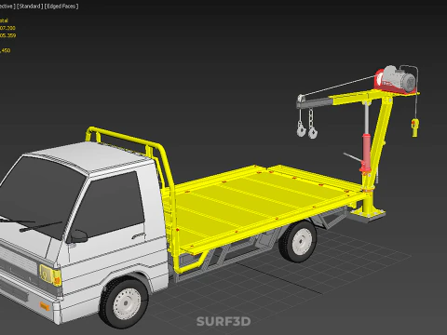Select the yellow pendant controller hanging from the winch

pyautogui.click(x=414, y=127)
